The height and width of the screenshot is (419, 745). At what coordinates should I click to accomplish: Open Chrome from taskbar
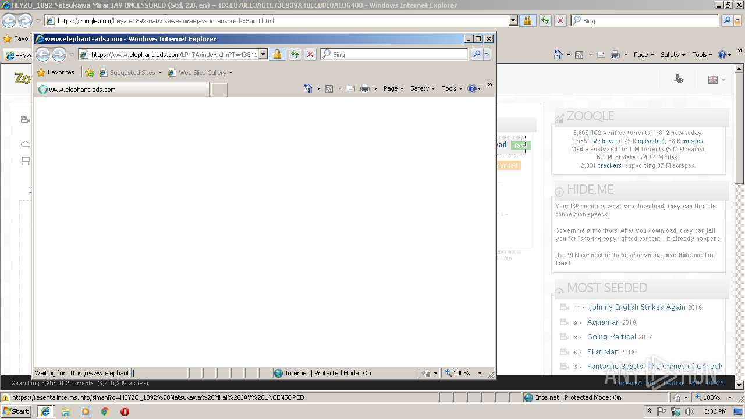tap(105, 411)
